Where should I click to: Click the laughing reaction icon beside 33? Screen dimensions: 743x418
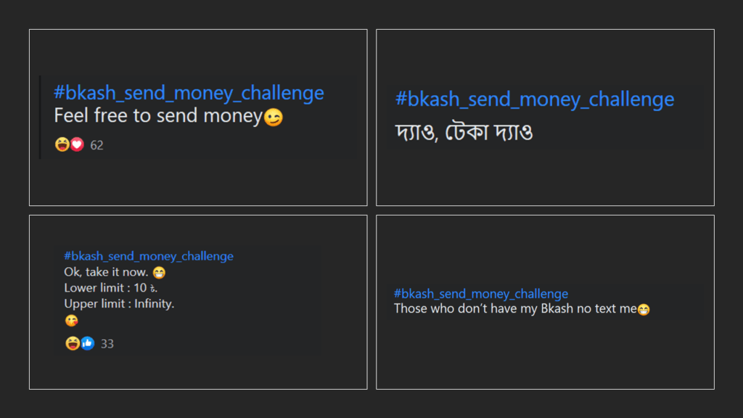coord(72,343)
